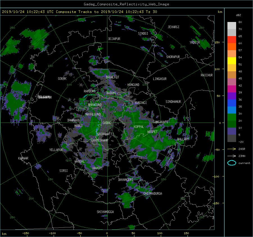This screenshot has height=237, width=253.
Task: Click the HUBLI city label
Action: pyautogui.click(x=78, y=126)
